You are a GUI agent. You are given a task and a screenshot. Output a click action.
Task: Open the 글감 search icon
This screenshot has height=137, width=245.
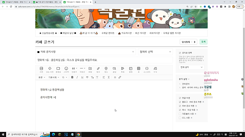coord(114,70)
